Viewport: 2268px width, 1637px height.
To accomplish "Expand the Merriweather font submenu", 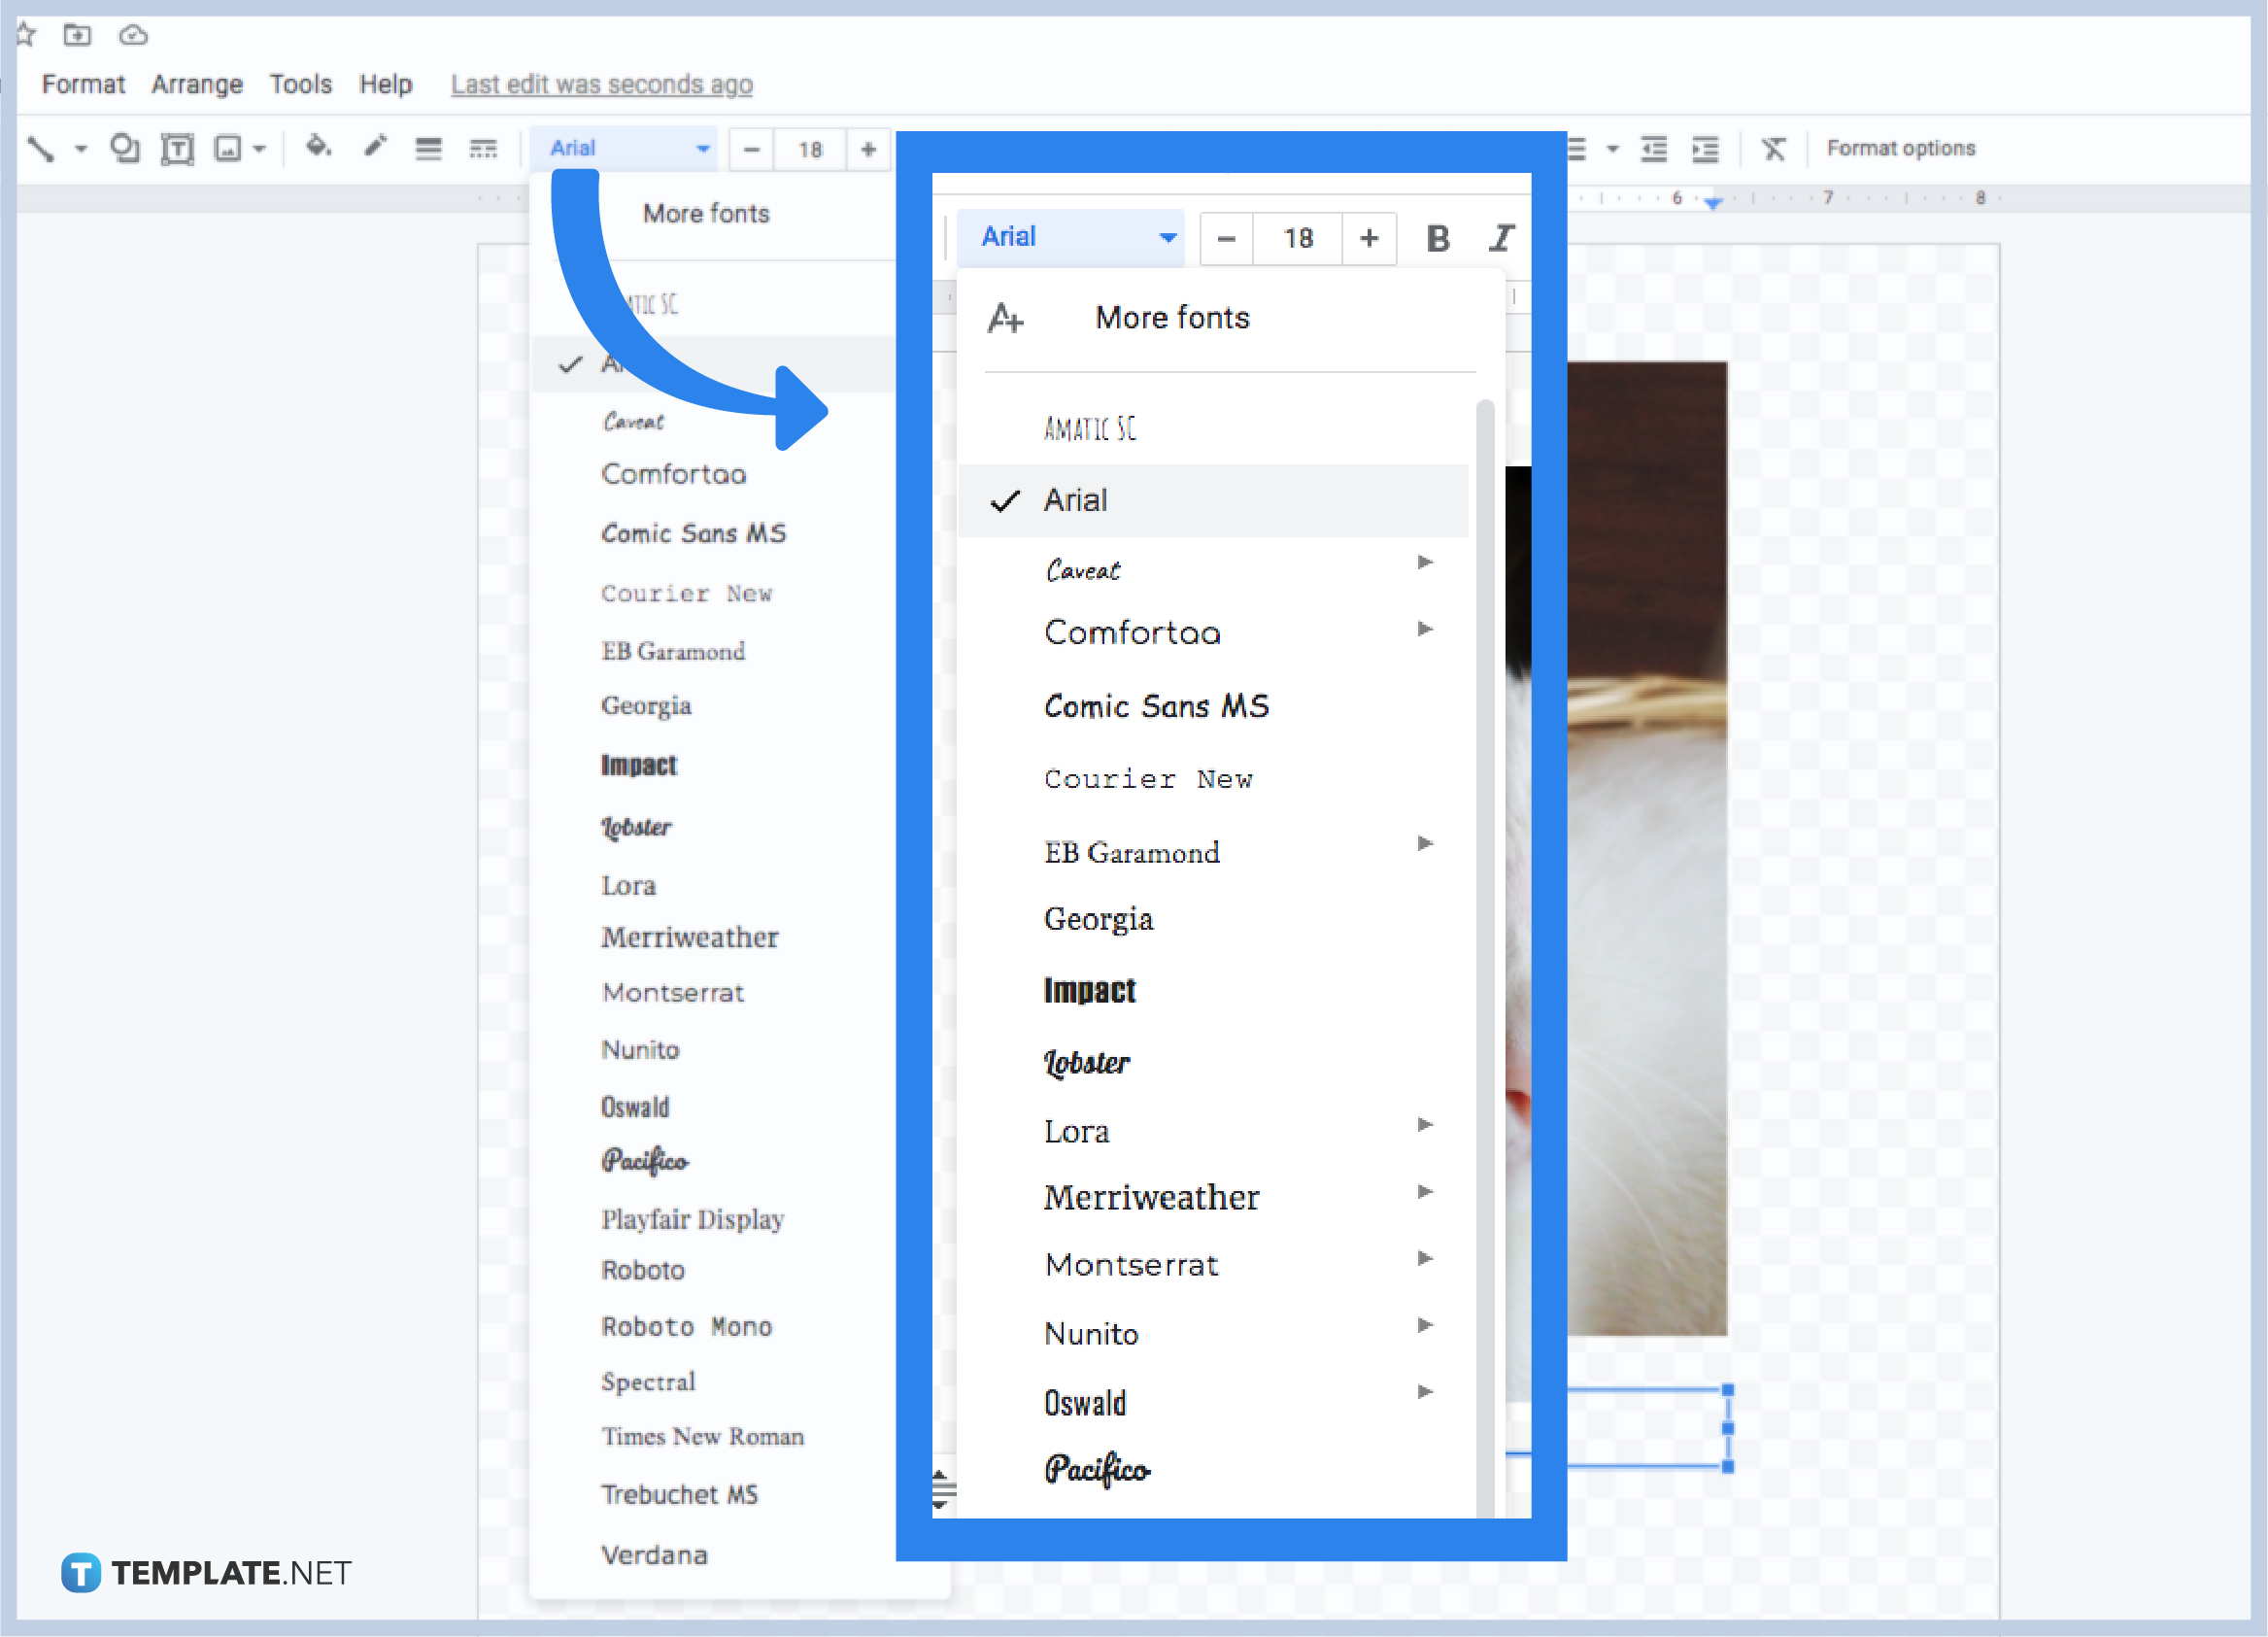I will tap(1426, 1192).
